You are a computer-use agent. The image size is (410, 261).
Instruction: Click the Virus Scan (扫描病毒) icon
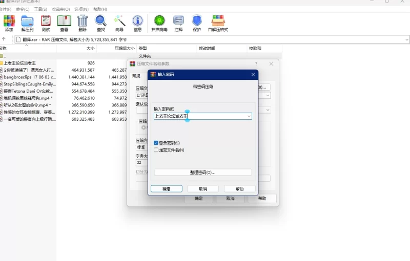point(159,23)
